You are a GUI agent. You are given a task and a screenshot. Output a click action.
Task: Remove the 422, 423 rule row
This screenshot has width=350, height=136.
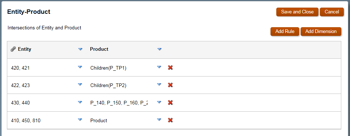click(170, 85)
